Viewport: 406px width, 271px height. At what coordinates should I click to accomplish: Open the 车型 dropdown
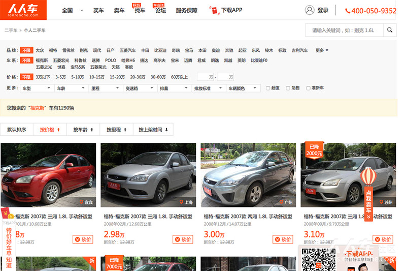36,88
